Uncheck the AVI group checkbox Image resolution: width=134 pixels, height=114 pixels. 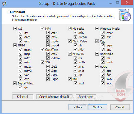[15, 28]
